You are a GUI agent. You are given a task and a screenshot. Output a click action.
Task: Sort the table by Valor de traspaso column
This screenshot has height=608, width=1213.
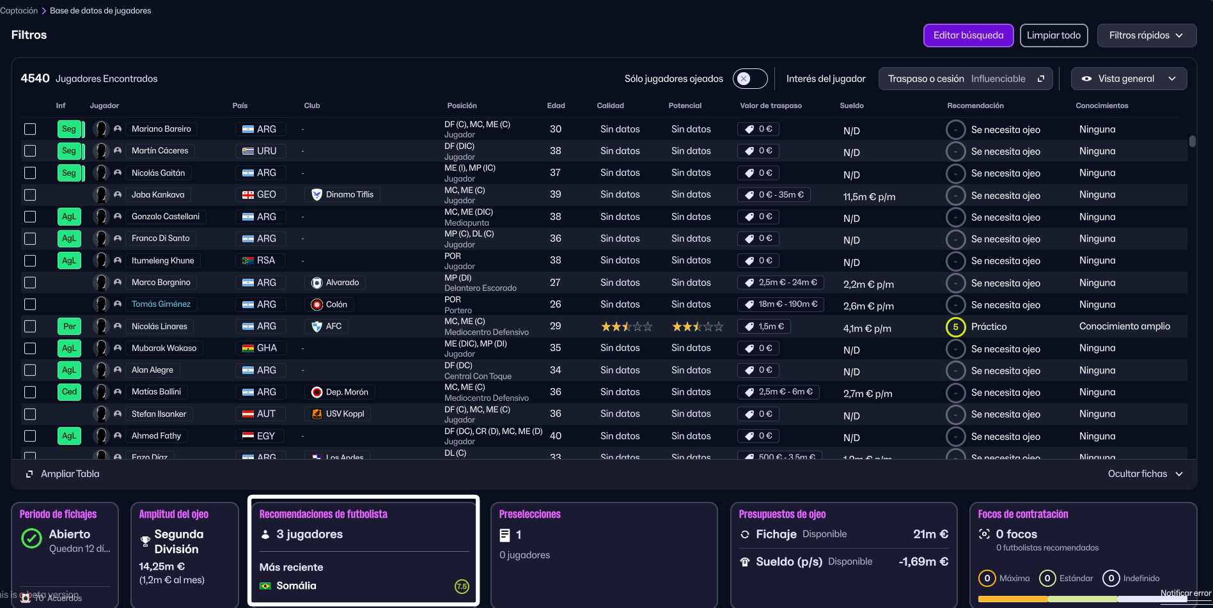point(771,105)
